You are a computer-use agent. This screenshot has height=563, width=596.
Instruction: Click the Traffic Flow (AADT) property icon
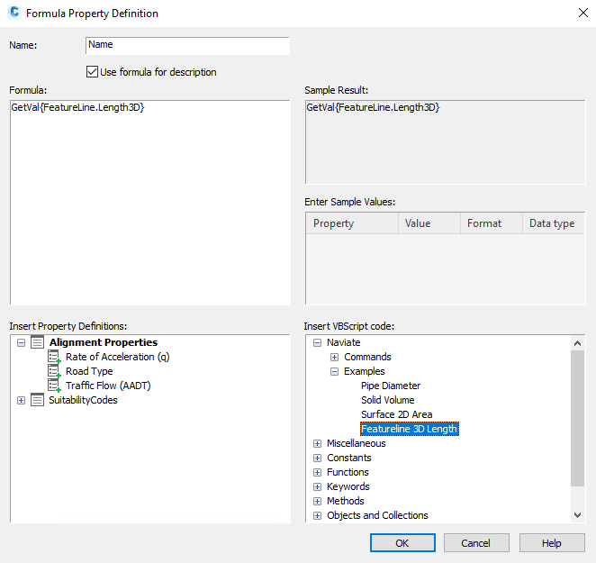click(x=54, y=386)
